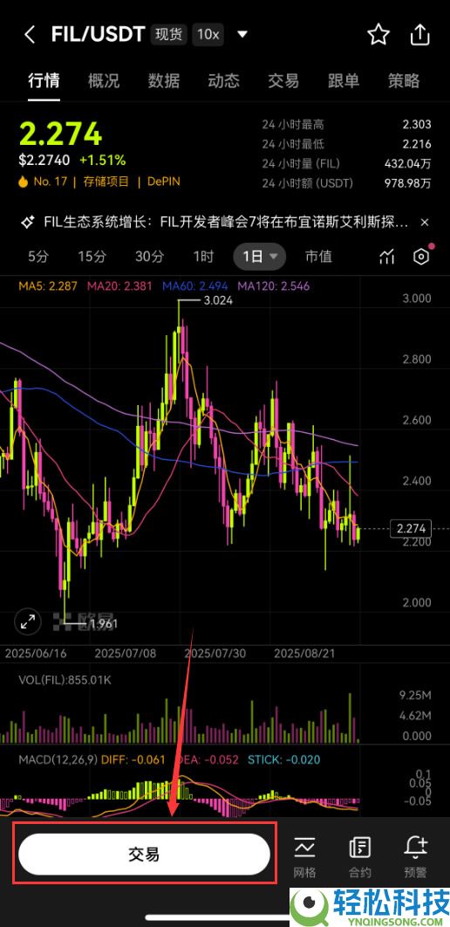Tap the current price tag 2.274 on axis

tap(411, 528)
